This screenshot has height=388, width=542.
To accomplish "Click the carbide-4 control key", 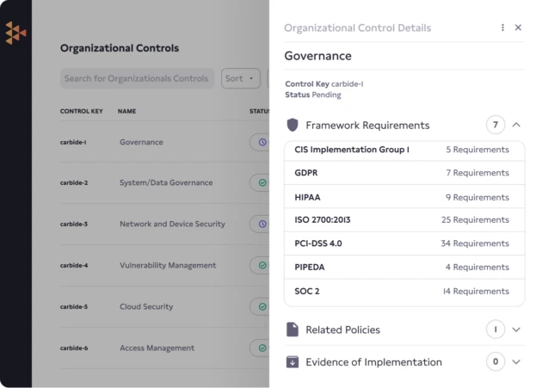I will [x=74, y=265].
